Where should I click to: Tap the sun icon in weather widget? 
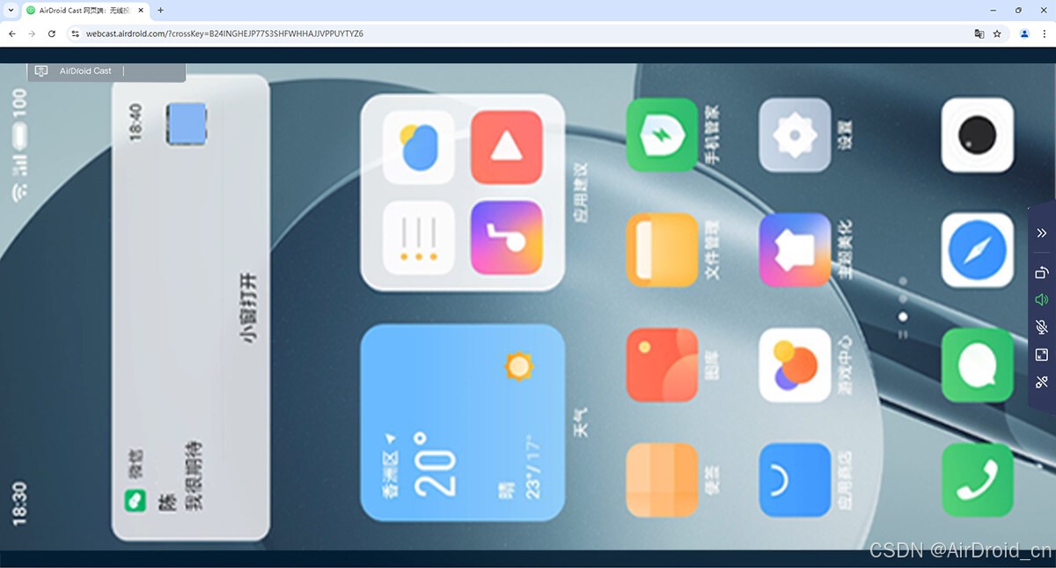pyautogui.click(x=519, y=365)
